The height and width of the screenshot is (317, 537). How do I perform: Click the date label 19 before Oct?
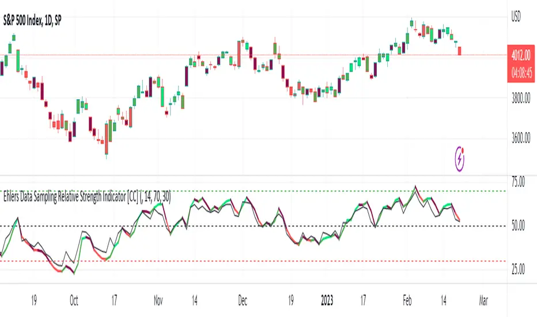[33, 300]
